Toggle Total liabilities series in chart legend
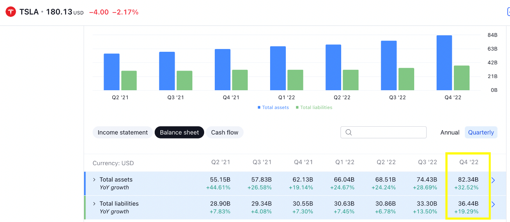The width and height of the screenshot is (510, 222). pyautogui.click(x=316, y=107)
